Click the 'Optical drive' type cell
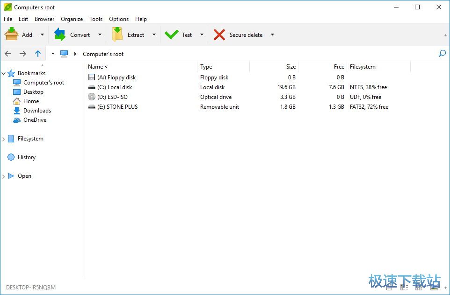The image size is (450, 295). [216, 97]
